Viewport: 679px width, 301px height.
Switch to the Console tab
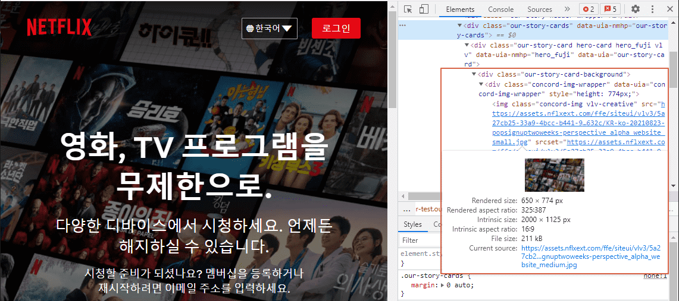pos(500,9)
